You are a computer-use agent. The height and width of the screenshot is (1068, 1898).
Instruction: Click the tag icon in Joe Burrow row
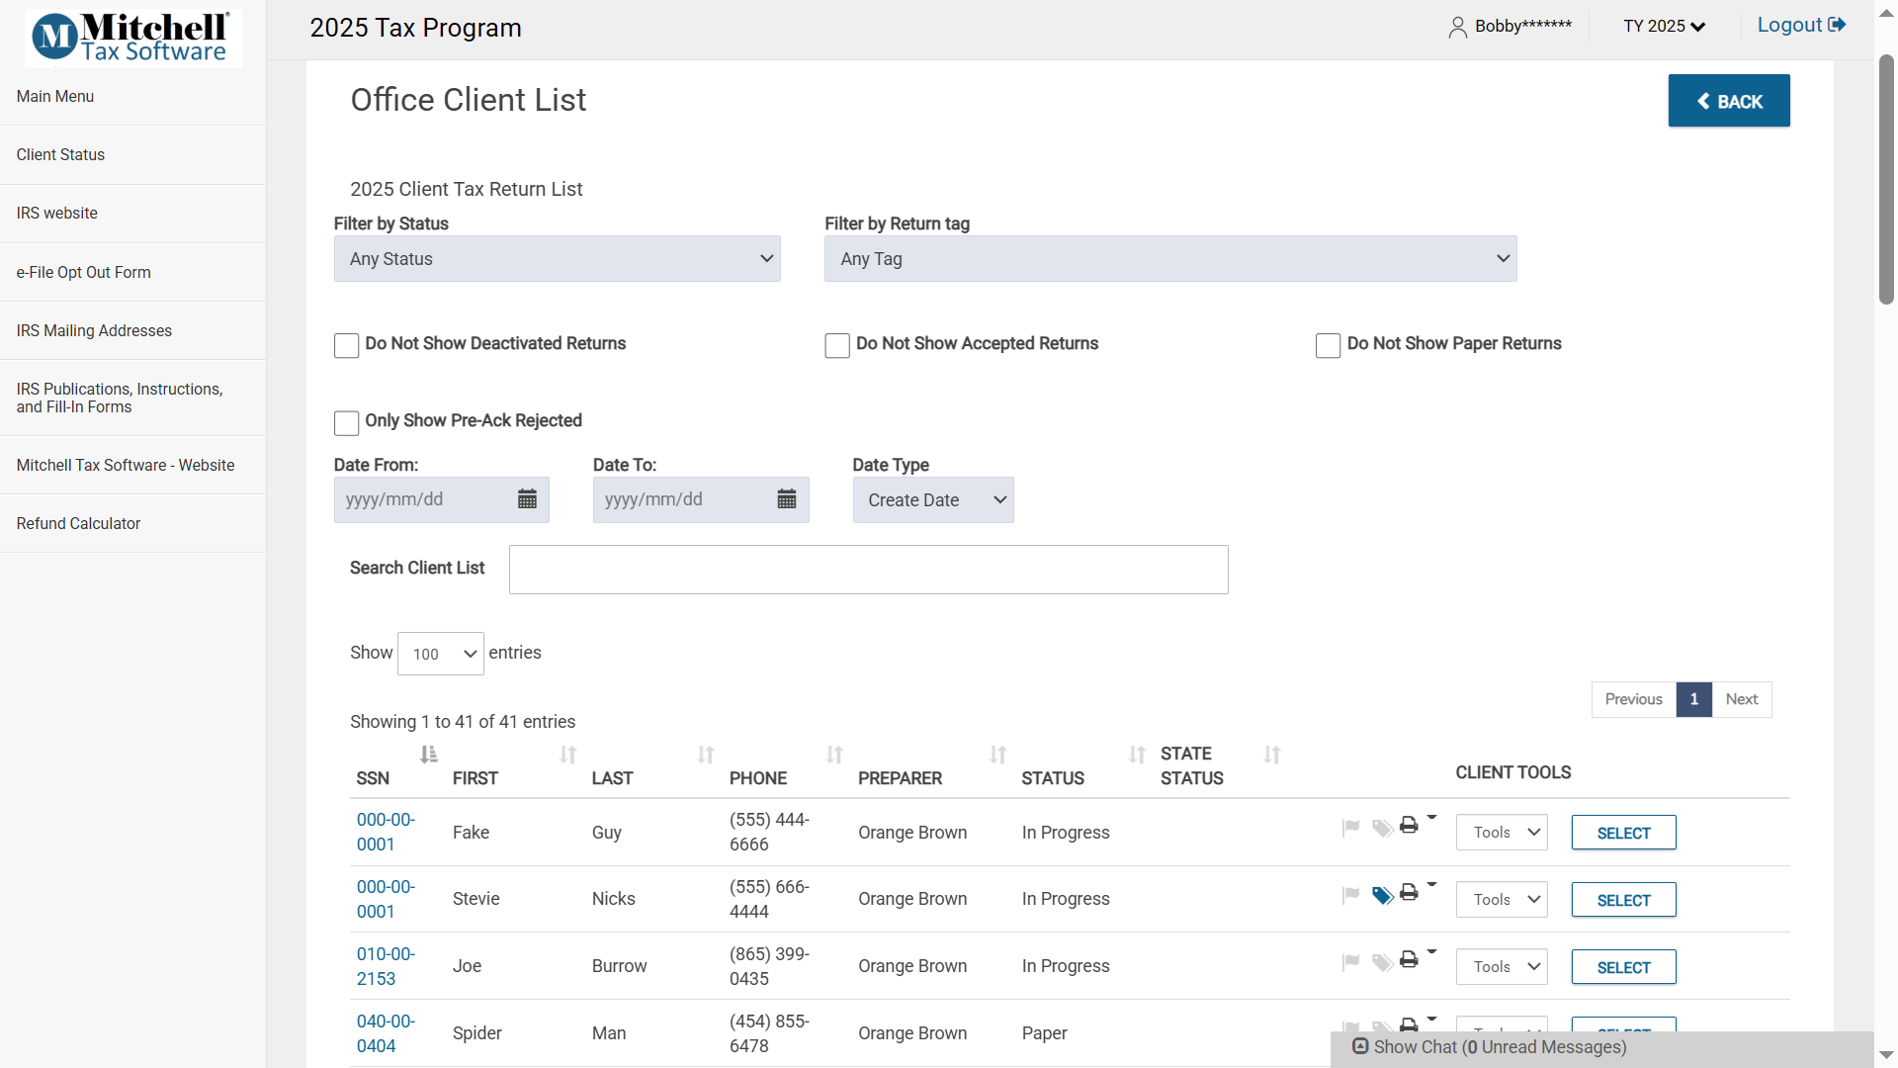tap(1382, 962)
